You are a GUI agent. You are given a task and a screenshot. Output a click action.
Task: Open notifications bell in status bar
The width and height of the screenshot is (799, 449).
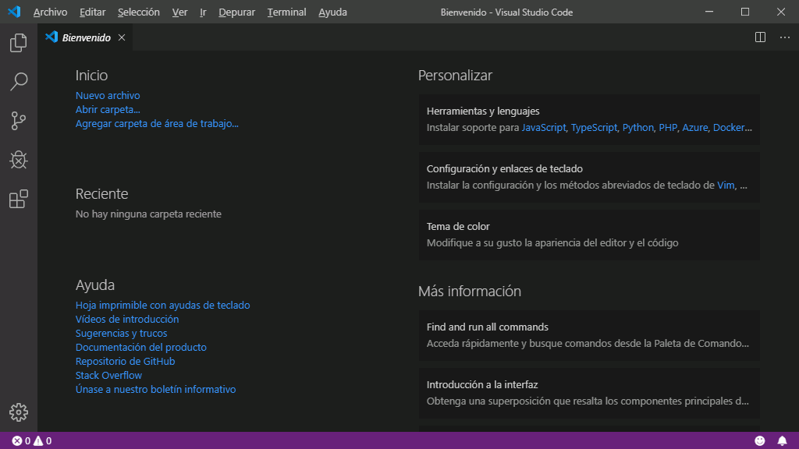(782, 441)
